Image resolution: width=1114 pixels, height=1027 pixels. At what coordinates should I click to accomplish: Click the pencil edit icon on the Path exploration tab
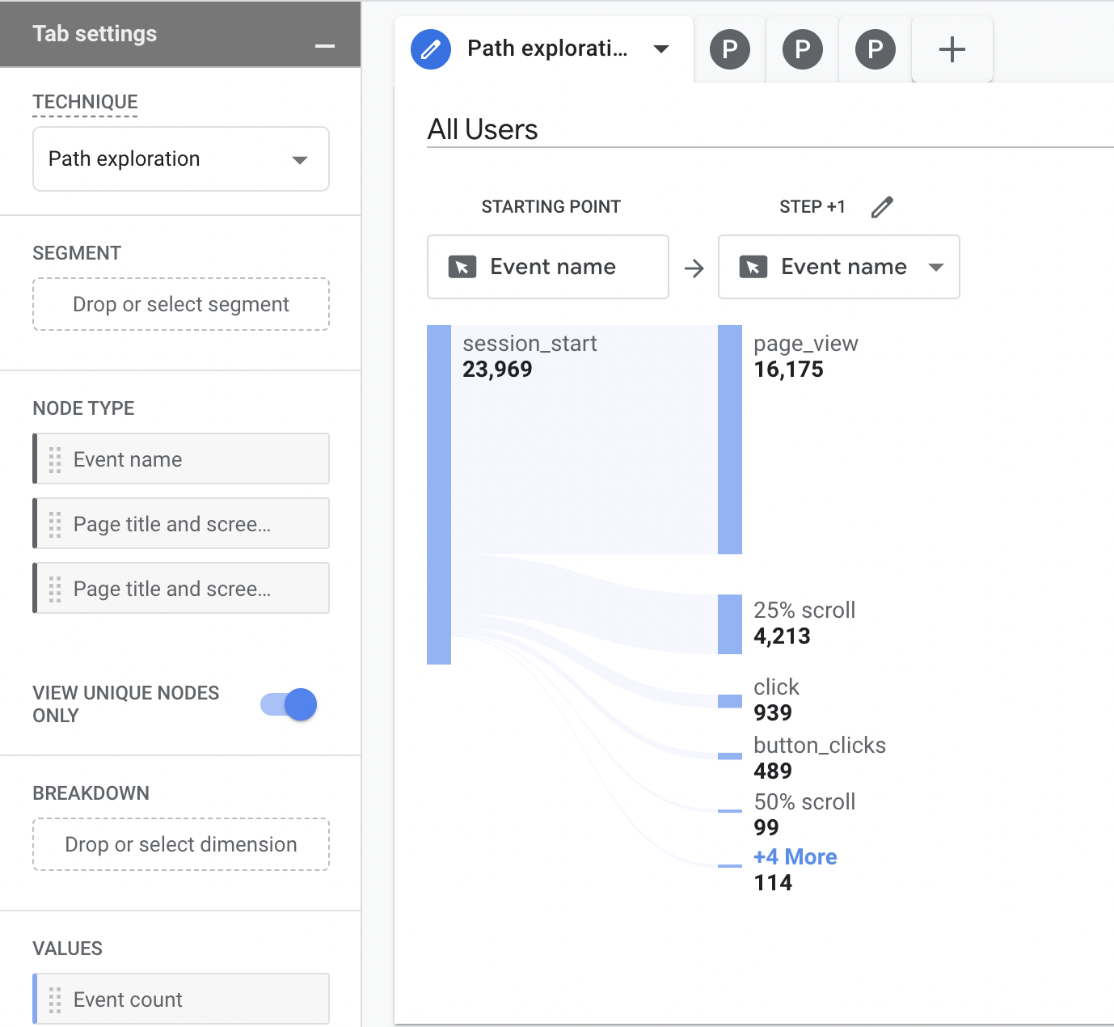430,49
